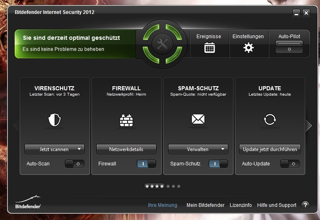Show previous modules with the left arrow

pos(16,126)
